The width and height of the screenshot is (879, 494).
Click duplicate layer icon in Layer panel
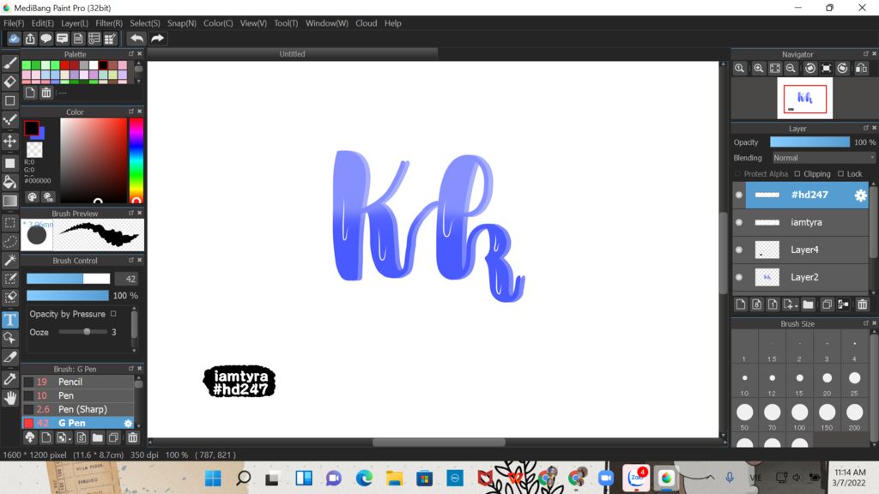click(827, 304)
